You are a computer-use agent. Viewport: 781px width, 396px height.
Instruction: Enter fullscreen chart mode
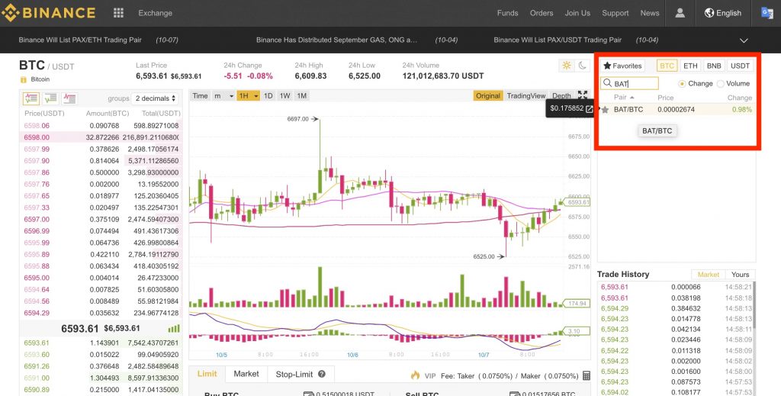coord(583,95)
